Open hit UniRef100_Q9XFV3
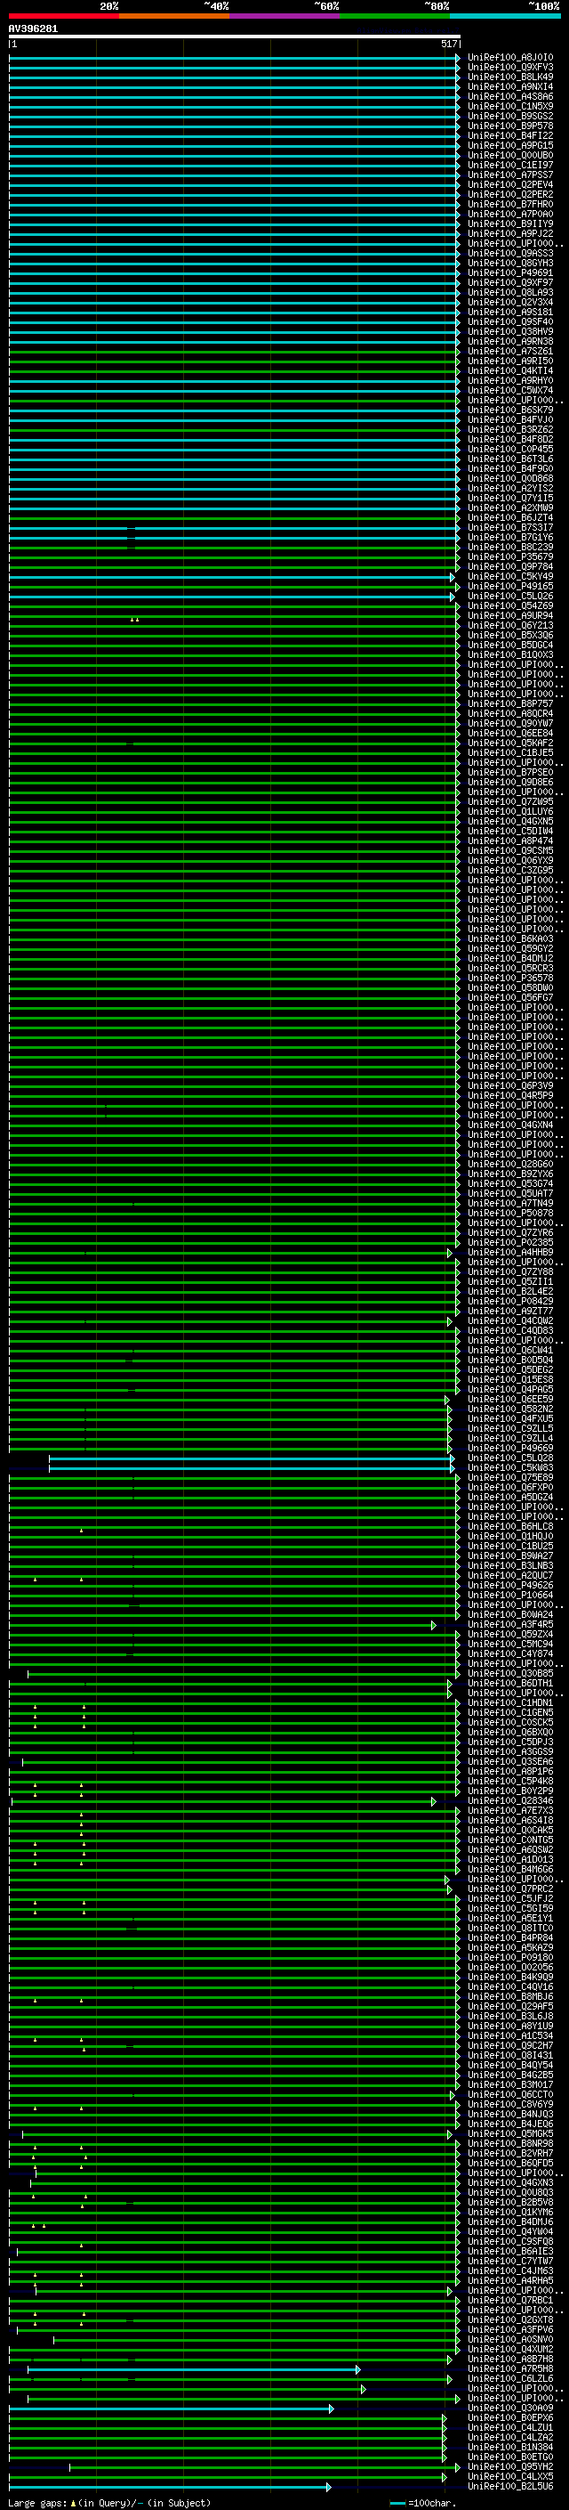Screen dimensions: 569x2510 pyautogui.click(x=510, y=68)
